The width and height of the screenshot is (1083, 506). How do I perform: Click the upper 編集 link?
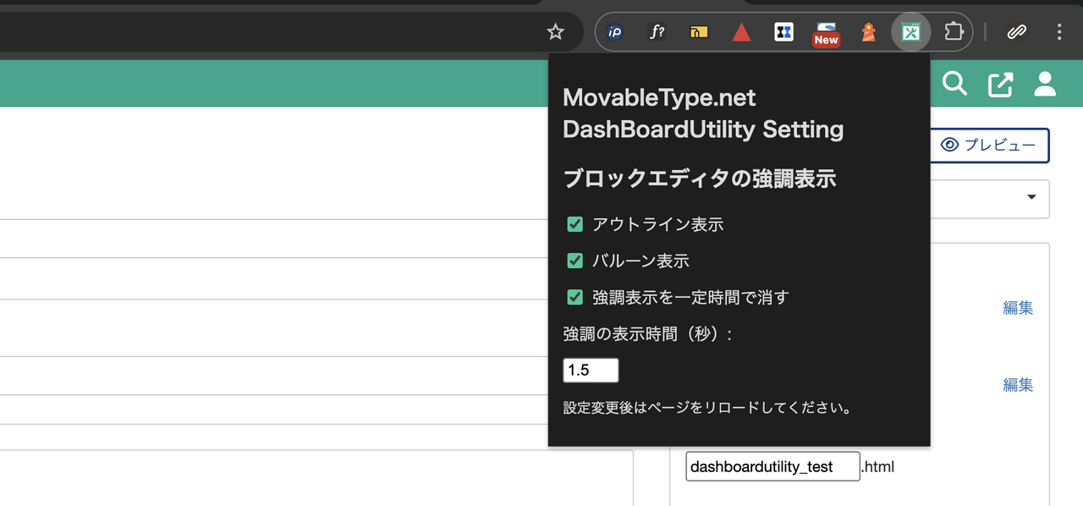1018,308
